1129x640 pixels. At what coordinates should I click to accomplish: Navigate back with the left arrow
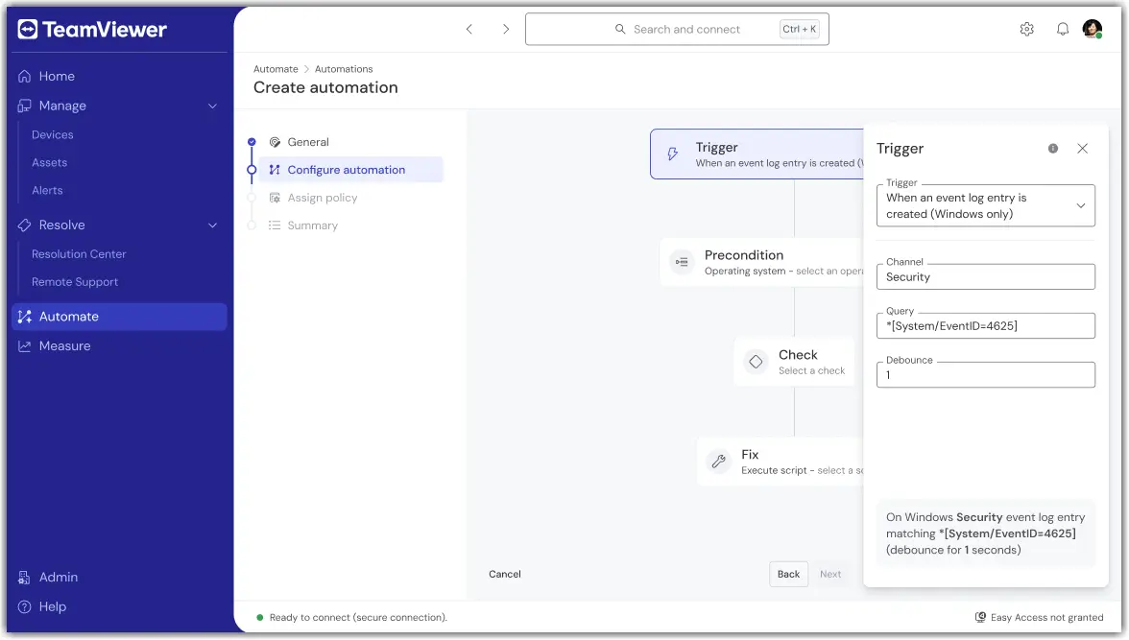coord(468,29)
